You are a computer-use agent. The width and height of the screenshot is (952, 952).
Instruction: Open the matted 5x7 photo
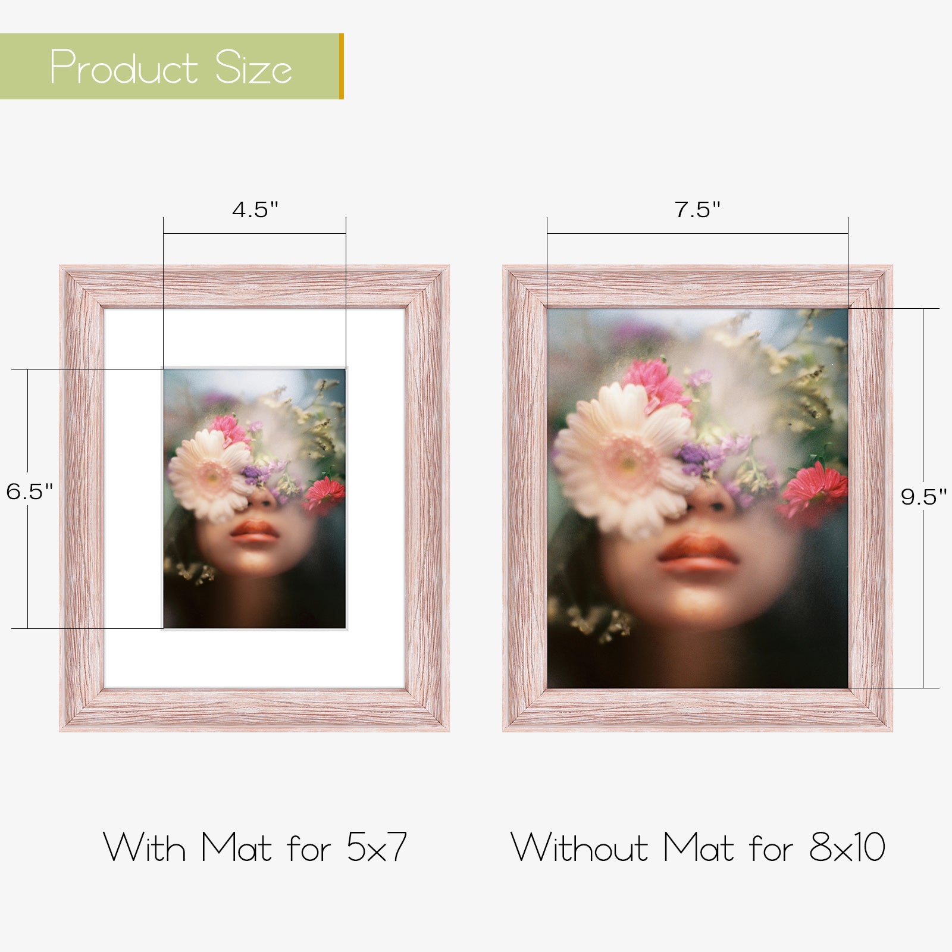click(255, 499)
